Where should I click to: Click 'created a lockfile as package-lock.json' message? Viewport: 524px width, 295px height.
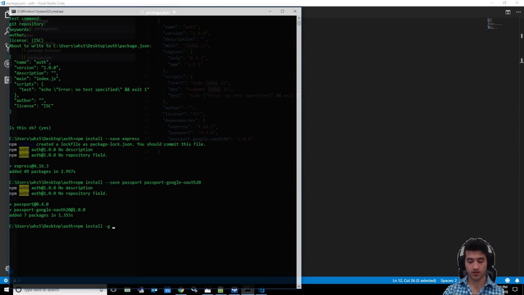point(121,144)
